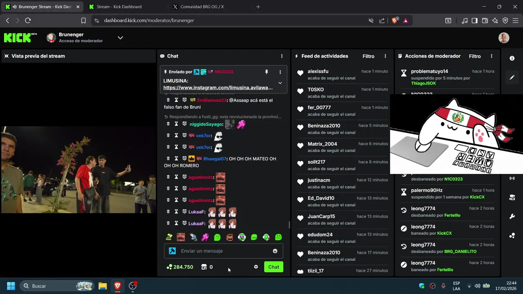The height and width of the screenshot is (294, 523).
Task: Switch to Stream - Kick Dashboard tab
Action: coord(124,7)
